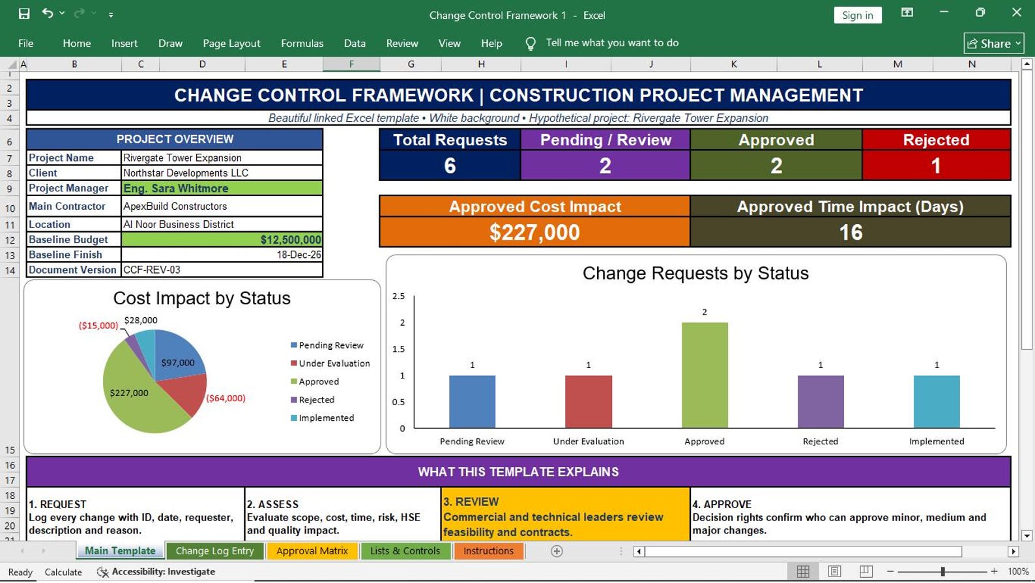Open the Customize Quick Access Toolbar dropdown
The image size is (1035, 583).
click(111, 14)
